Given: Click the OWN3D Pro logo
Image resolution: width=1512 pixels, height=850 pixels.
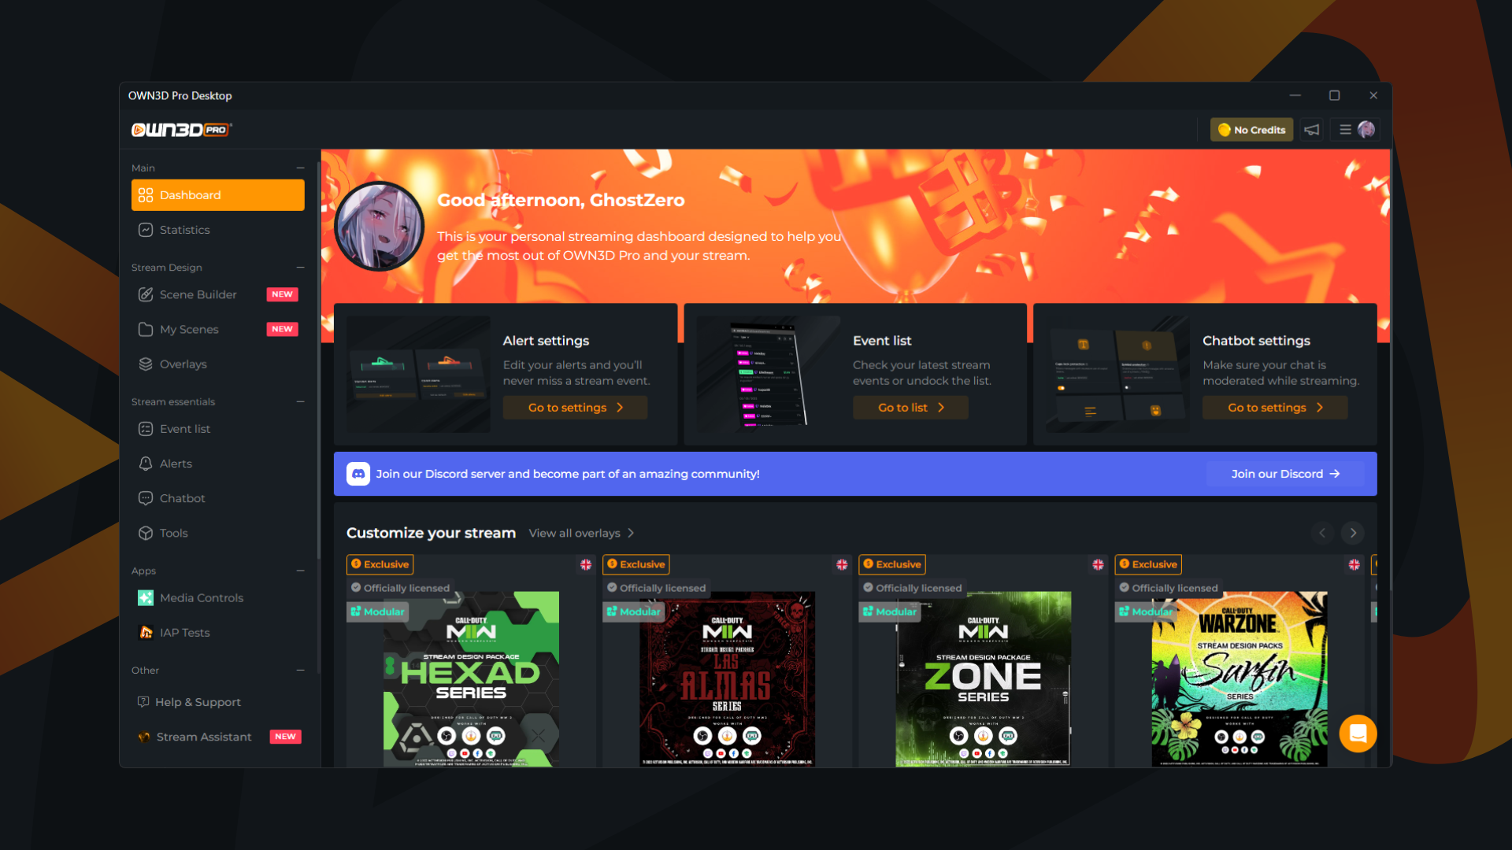Looking at the screenshot, I should click(x=181, y=130).
